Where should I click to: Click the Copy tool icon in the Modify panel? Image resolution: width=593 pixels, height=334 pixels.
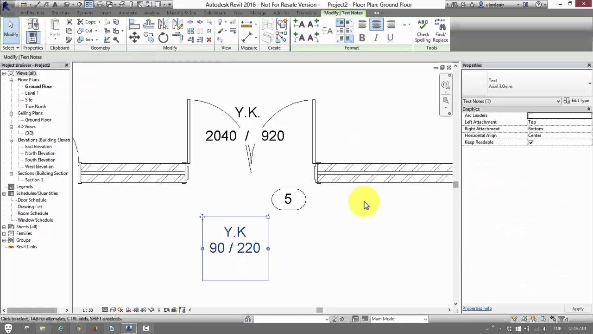(x=149, y=38)
